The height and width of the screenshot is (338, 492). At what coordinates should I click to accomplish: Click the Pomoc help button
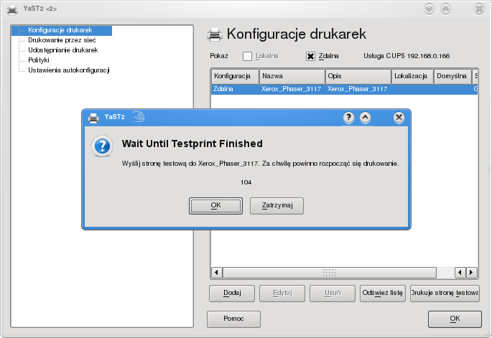[233, 319]
